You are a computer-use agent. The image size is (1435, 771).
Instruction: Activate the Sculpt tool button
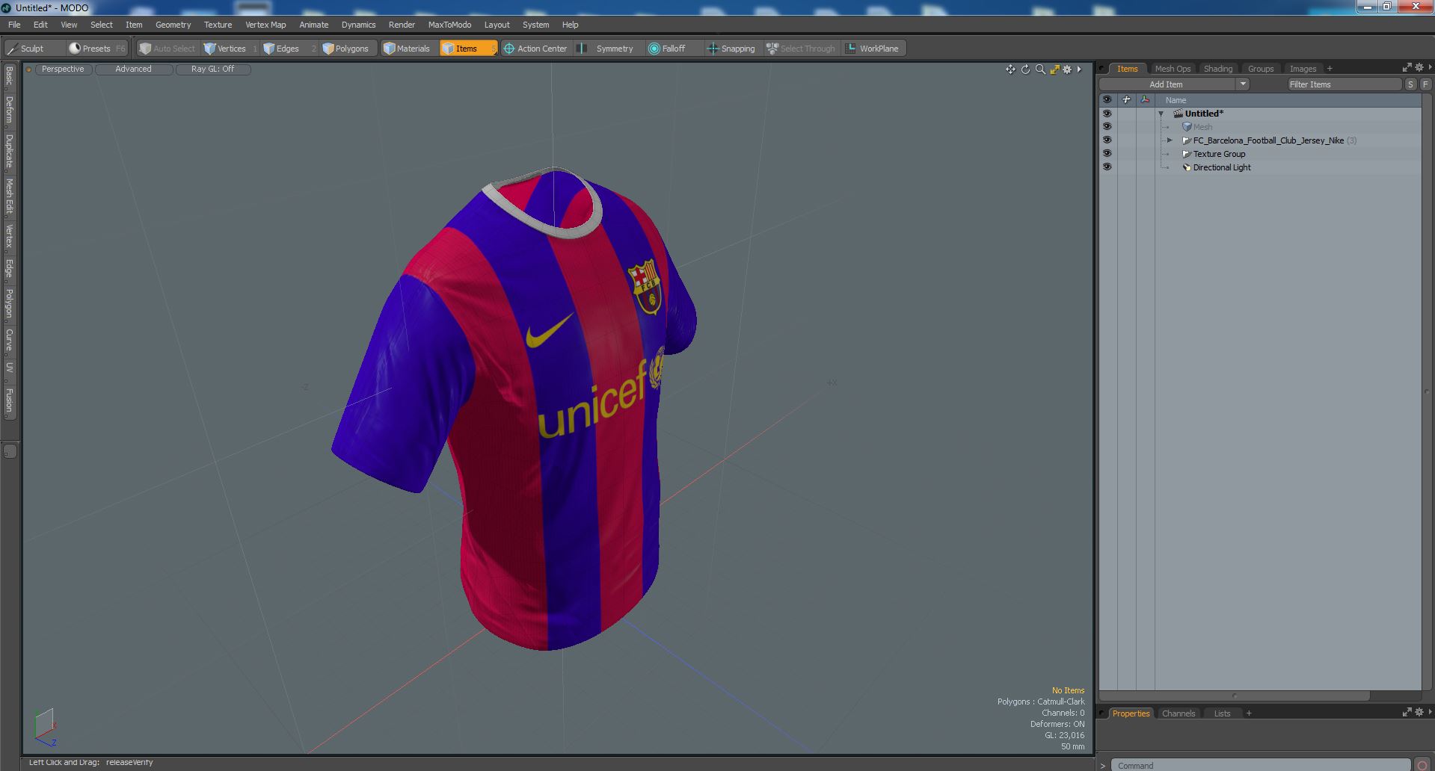click(x=34, y=49)
